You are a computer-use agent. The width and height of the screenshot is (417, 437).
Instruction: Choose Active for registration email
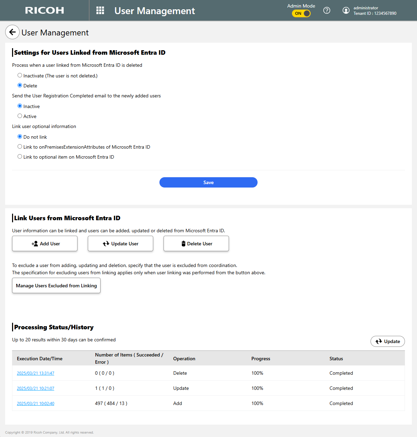20,116
